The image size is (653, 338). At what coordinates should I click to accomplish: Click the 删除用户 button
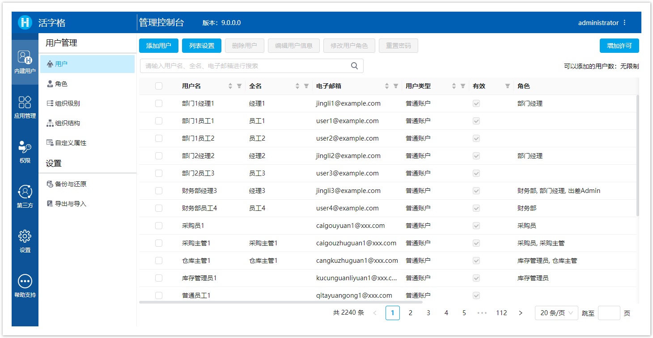(245, 46)
